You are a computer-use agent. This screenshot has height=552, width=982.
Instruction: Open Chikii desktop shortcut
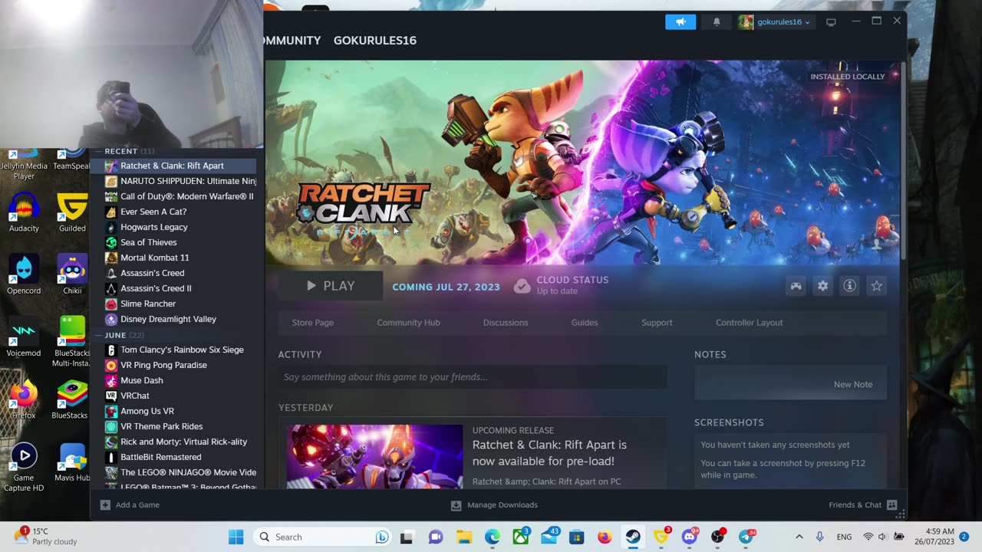(72, 275)
